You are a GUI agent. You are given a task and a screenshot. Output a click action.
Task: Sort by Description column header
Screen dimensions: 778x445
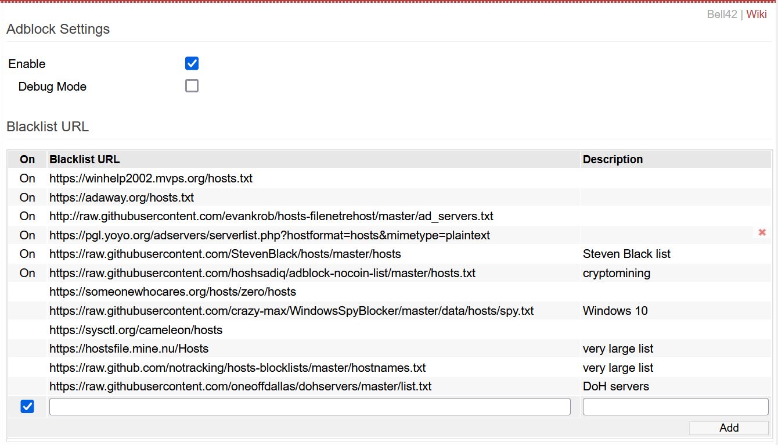click(x=675, y=159)
